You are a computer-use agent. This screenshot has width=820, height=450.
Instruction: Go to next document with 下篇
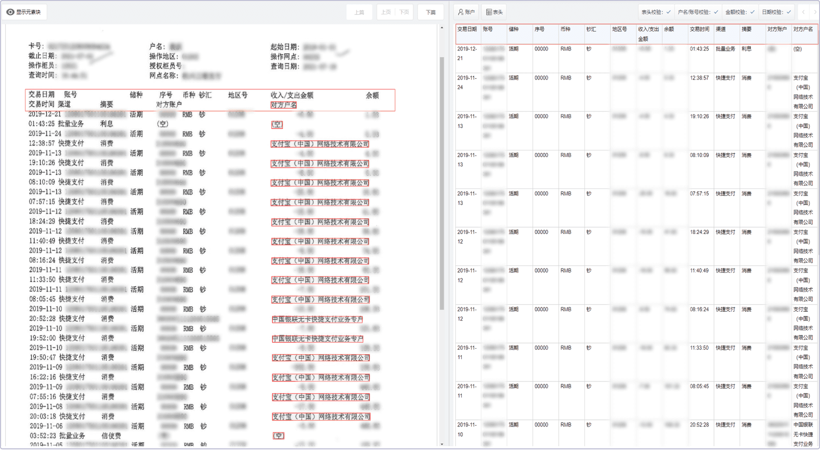[x=430, y=12]
